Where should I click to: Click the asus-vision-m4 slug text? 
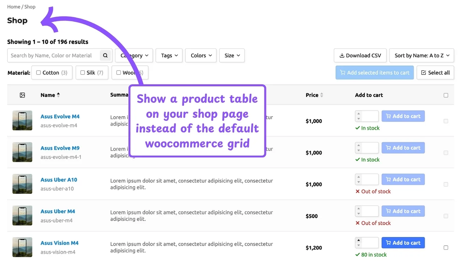pos(58,252)
